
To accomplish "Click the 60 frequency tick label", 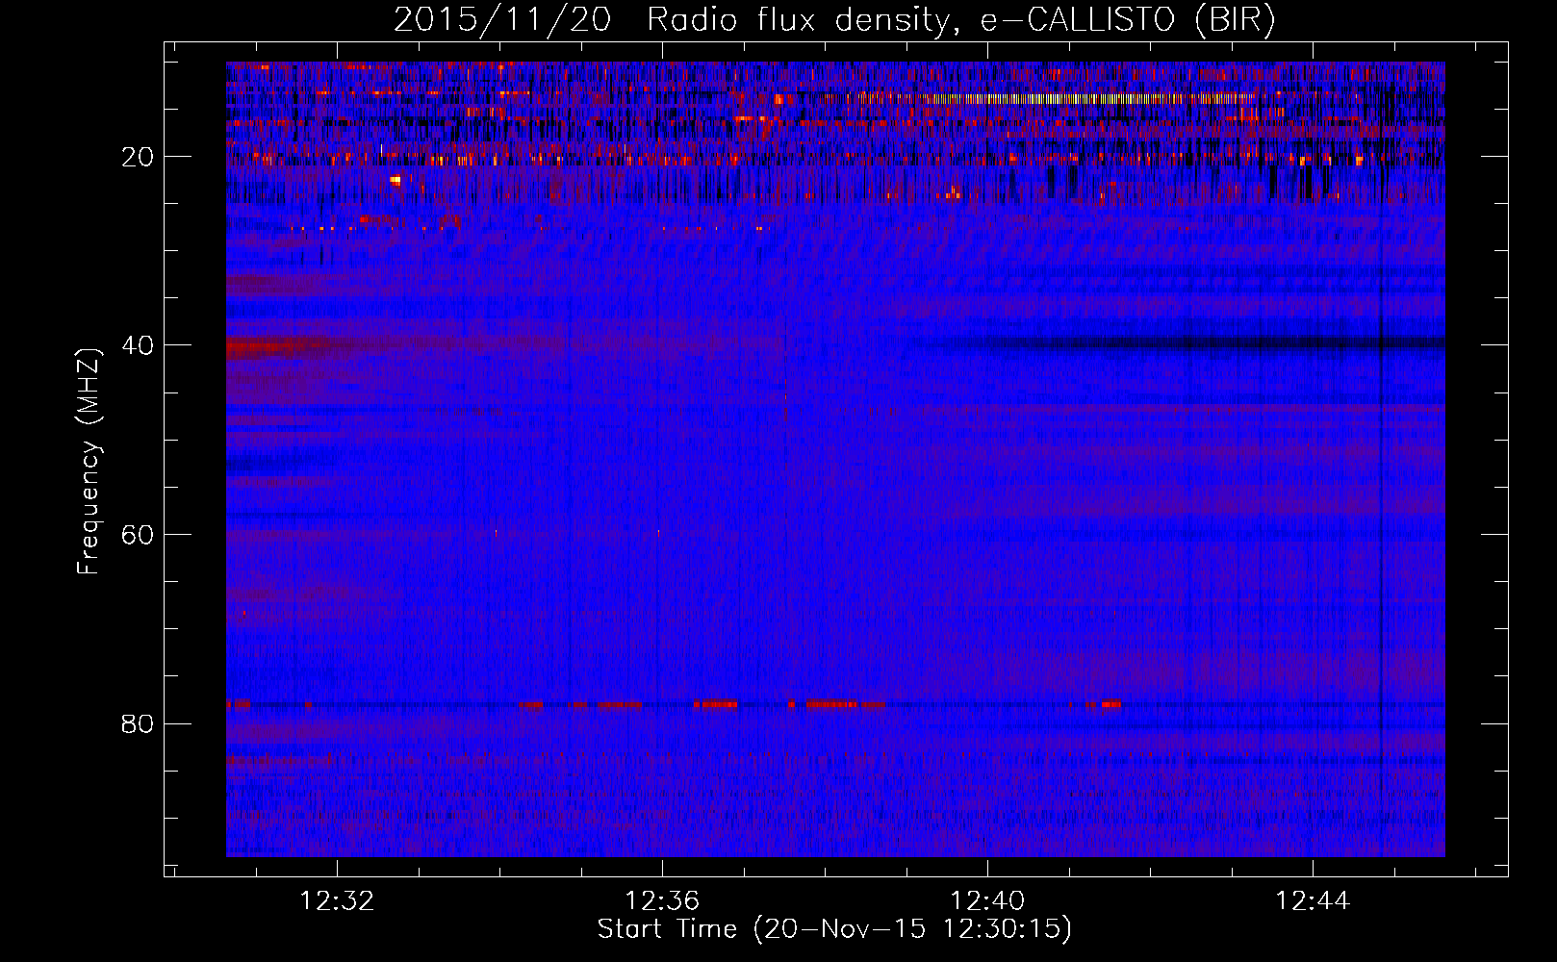I will click(139, 535).
